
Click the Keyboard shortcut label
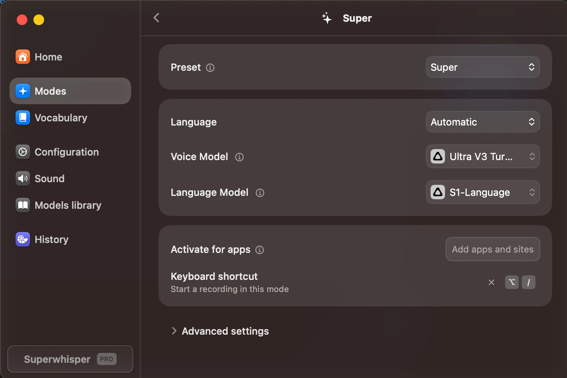point(214,276)
